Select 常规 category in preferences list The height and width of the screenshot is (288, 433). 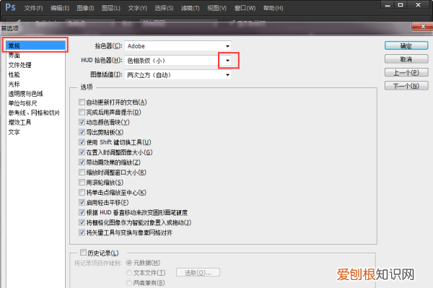35,45
